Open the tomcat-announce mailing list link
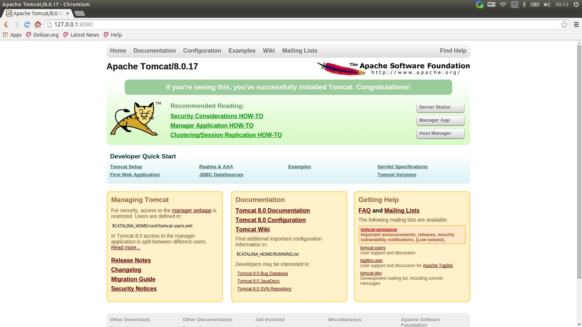The height and width of the screenshot is (327, 582). pos(379,230)
